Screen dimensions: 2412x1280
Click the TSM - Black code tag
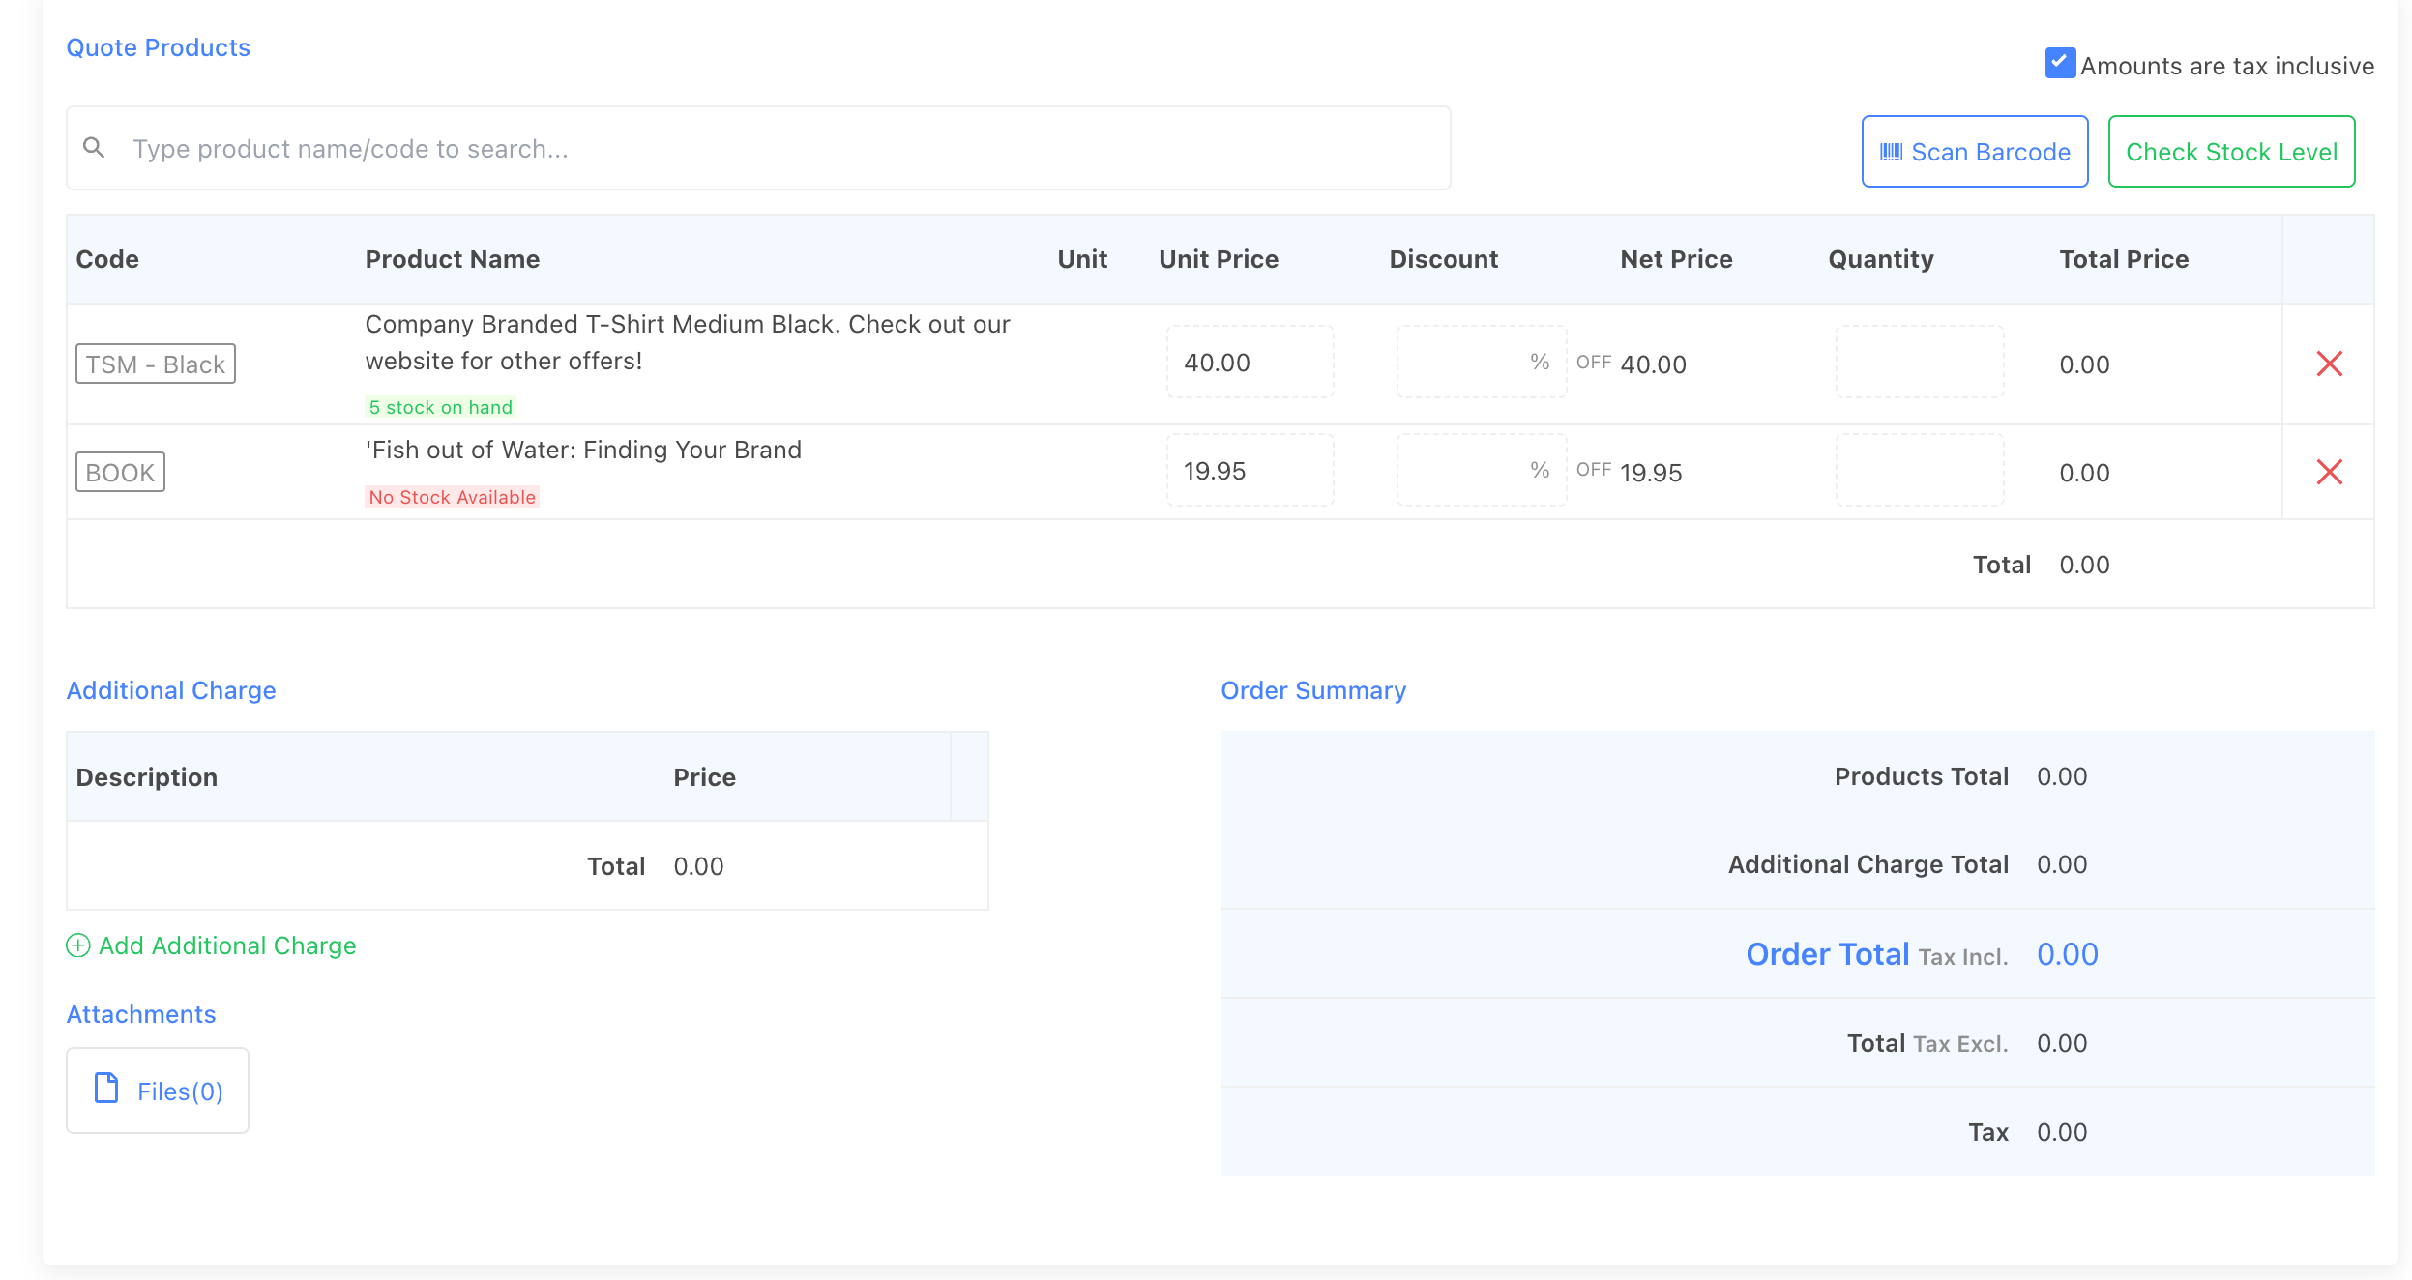tap(156, 364)
